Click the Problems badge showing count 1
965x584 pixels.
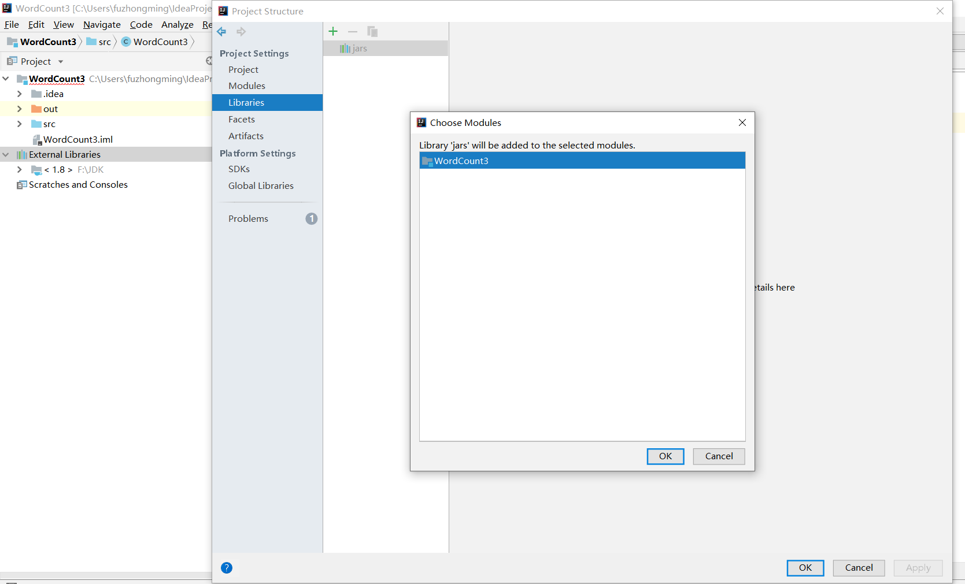click(312, 218)
